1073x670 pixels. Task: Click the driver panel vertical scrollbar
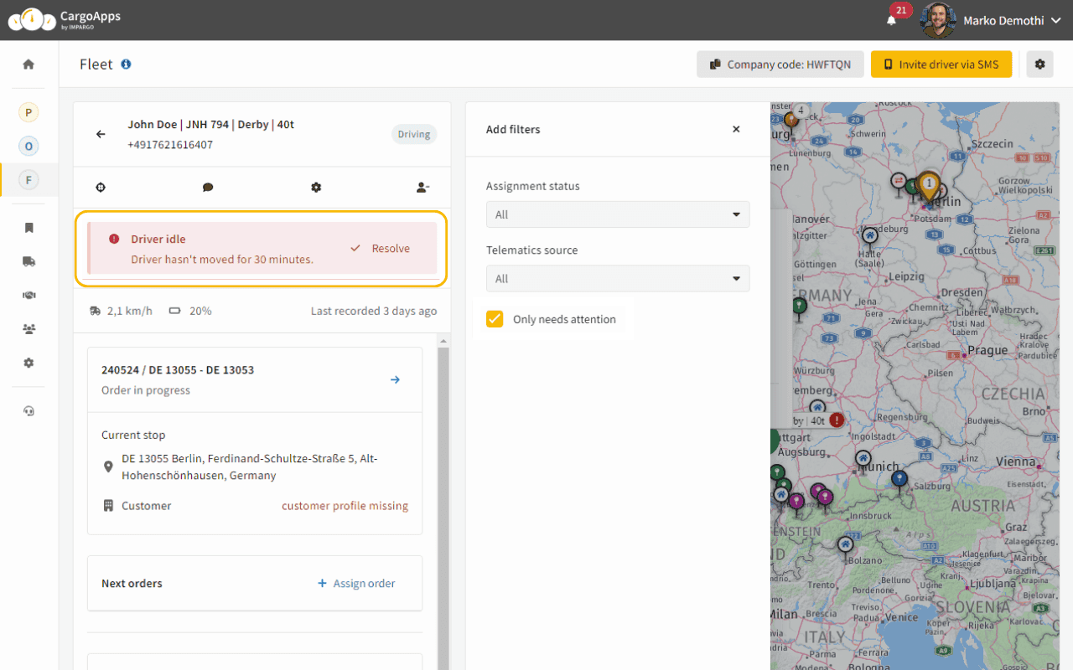pyautogui.click(x=444, y=502)
